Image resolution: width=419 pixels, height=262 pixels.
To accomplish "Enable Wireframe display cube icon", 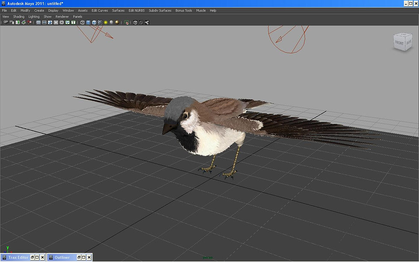I will point(83,22).
